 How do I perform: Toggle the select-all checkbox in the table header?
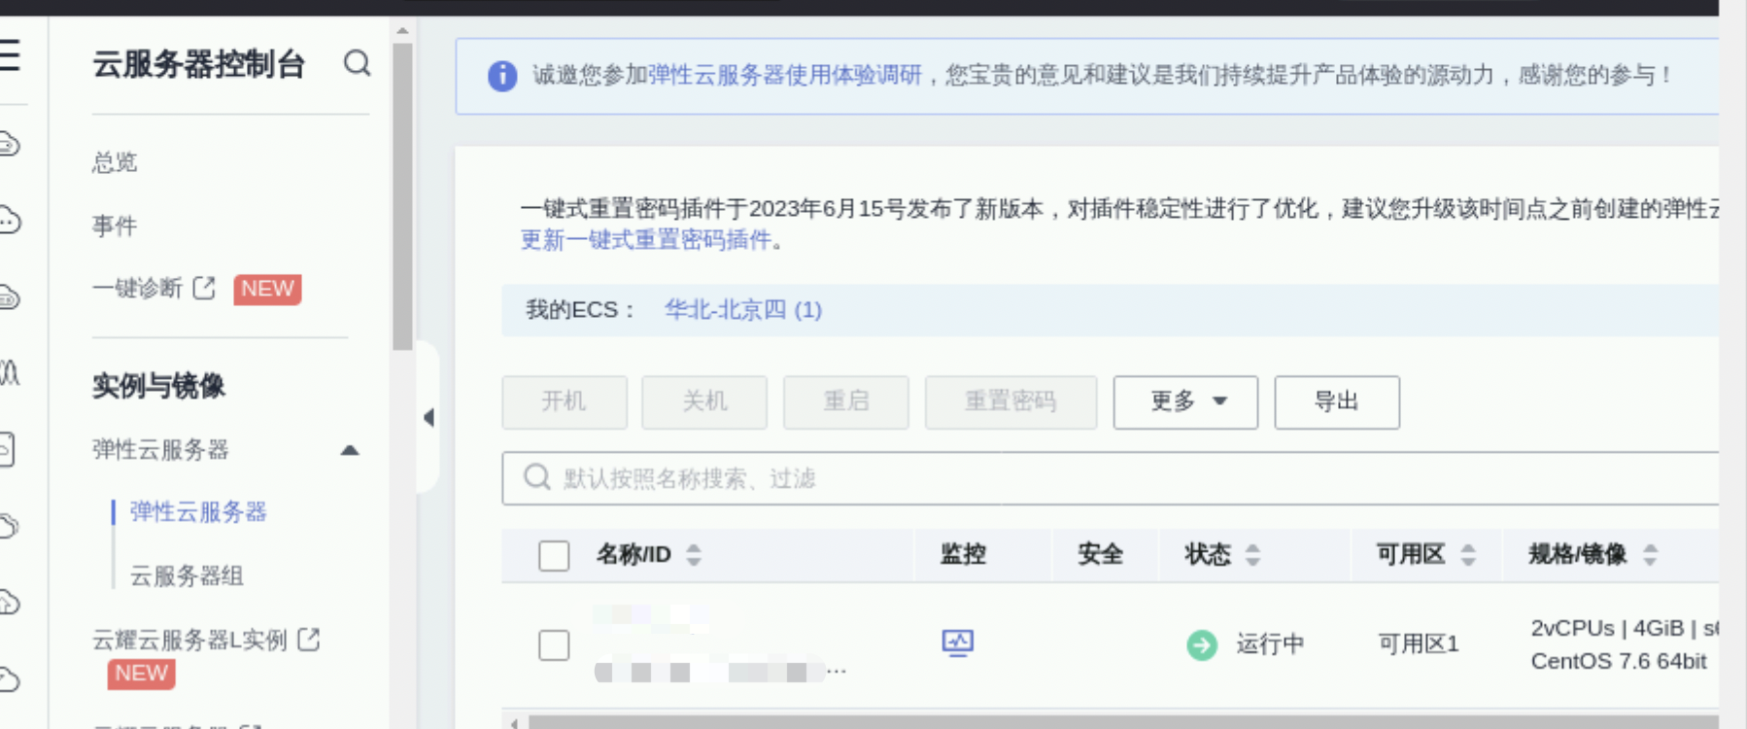(x=554, y=555)
